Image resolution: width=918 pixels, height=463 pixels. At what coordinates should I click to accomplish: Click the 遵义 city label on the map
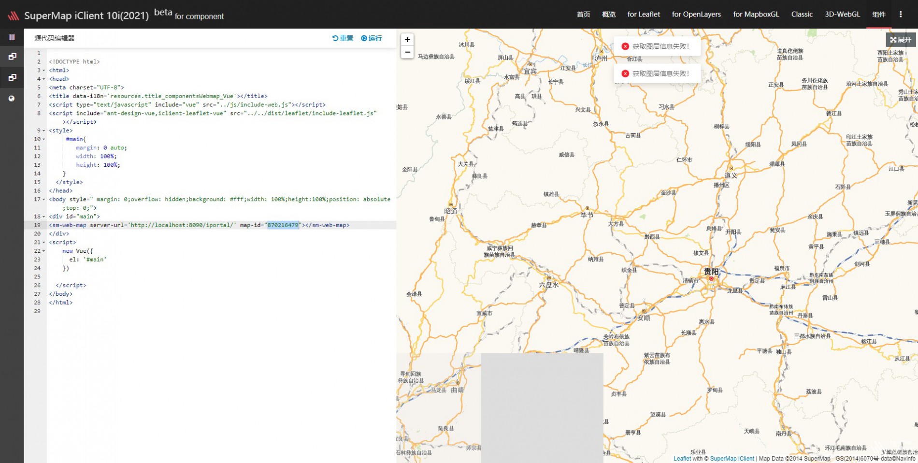tap(731, 175)
